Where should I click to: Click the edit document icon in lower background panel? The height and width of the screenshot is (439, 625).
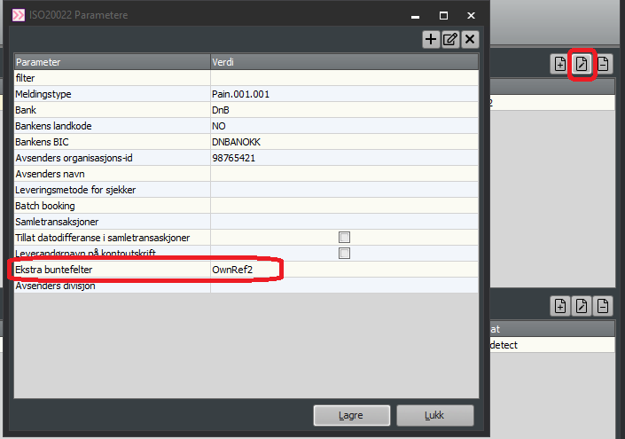tap(582, 306)
